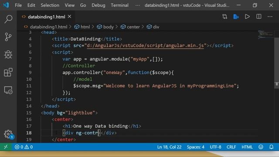Follow the angular.min.js script src link
This screenshot has width=279, height=157.
145,45
